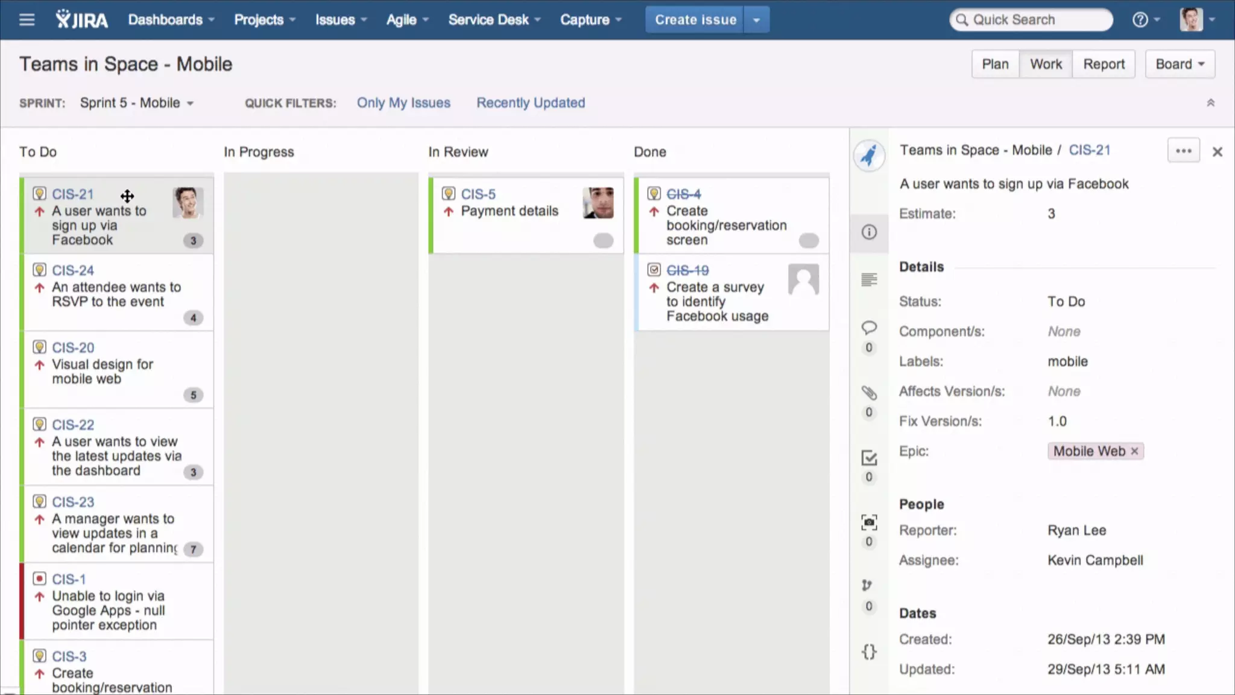Toggle the Only My Issues quick filter

403,103
